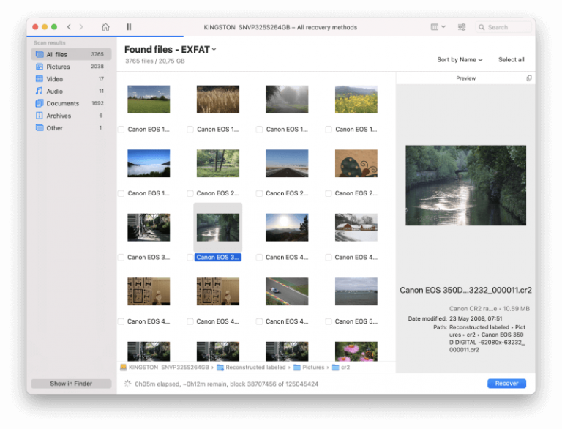The width and height of the screenshot is (562, 429).
Task: Select All files in sidebar
Action: click(x=56, y=54)
